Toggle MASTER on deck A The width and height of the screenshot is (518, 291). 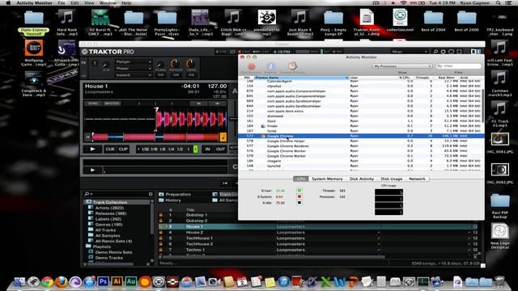pyautogui.click(x=112, y=103)
